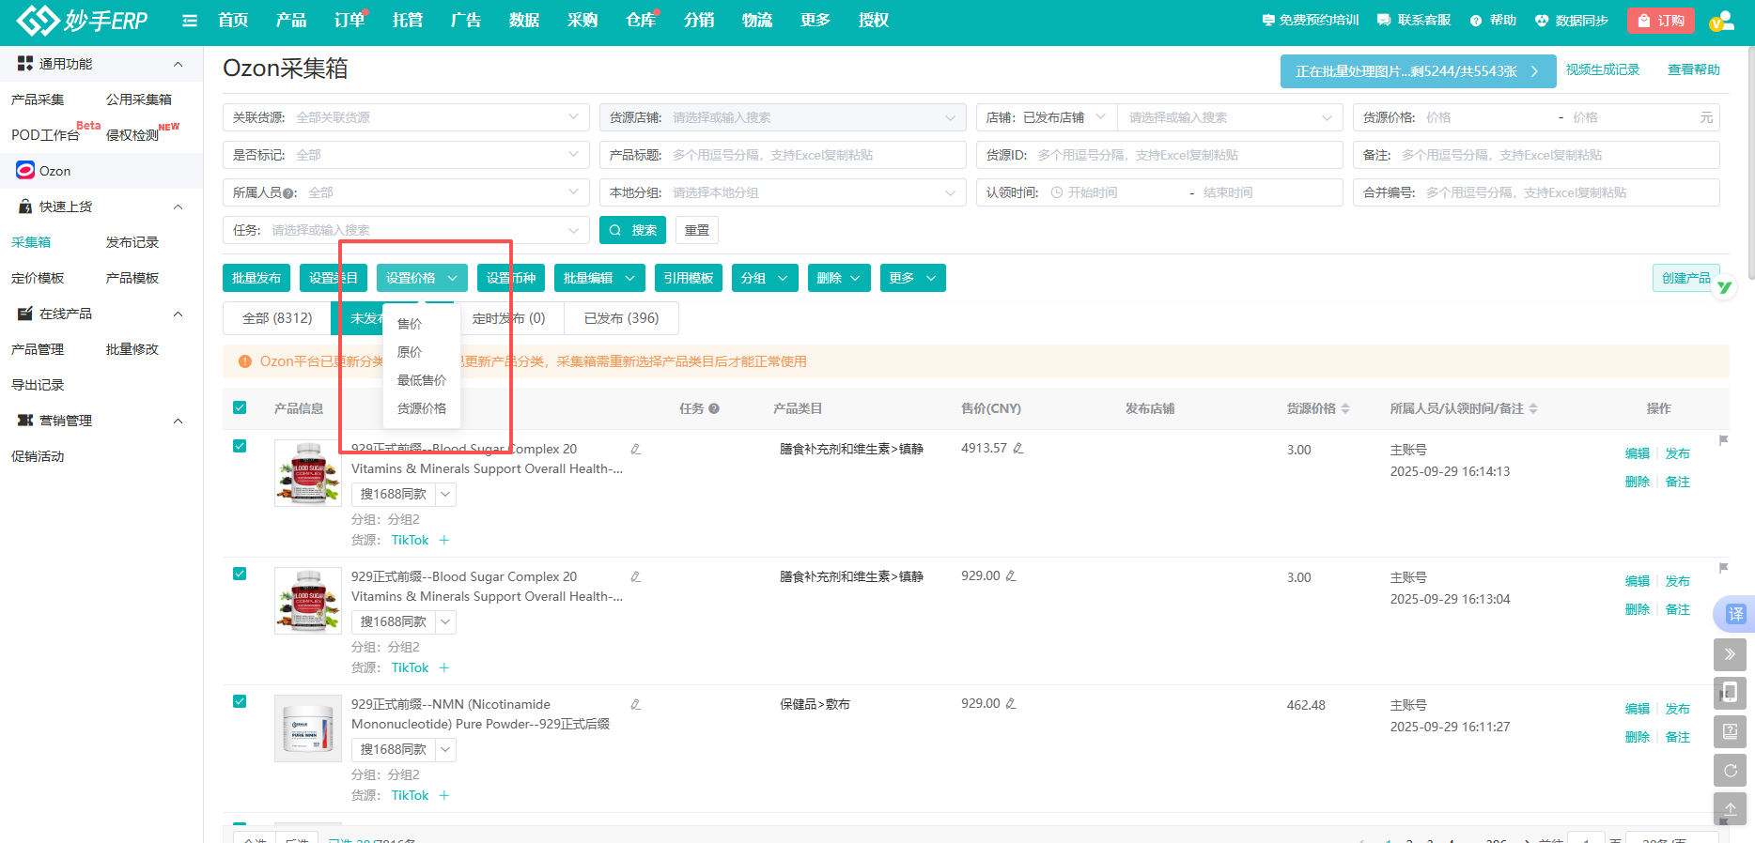Click the refresh icon in floating toolbar
The image size is (1755, 843).
click(1730, 771)
